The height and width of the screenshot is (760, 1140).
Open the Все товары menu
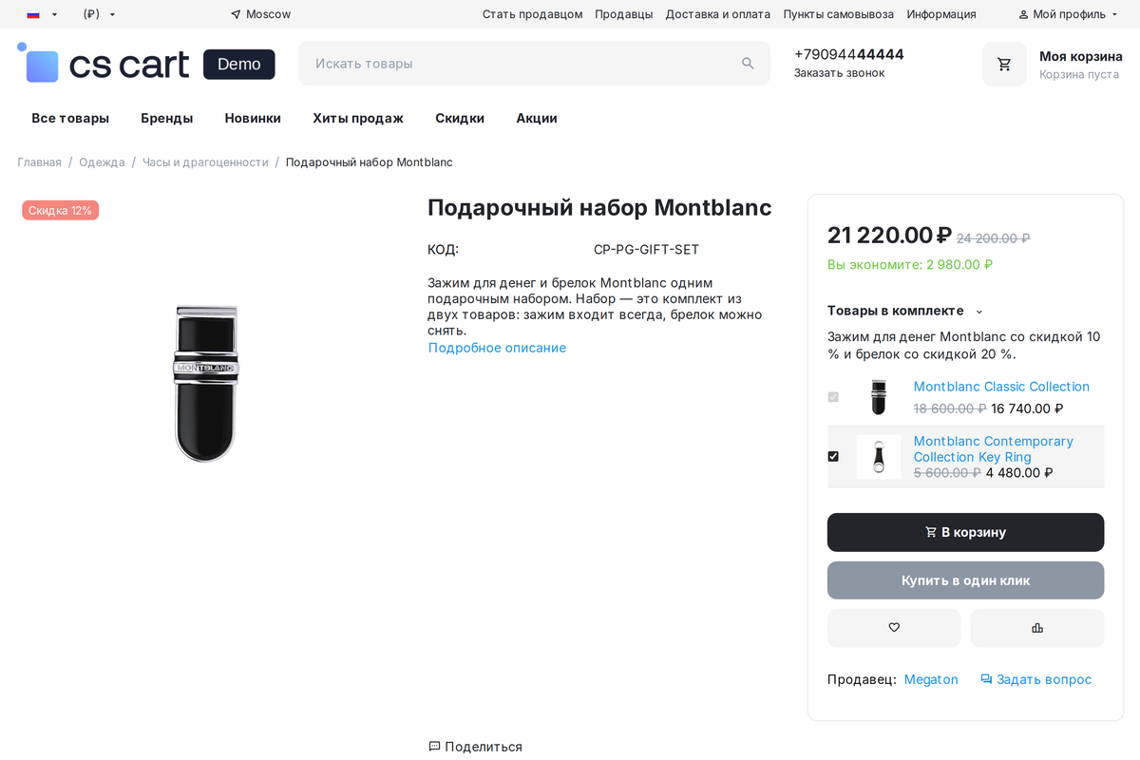tap(70, 118)
